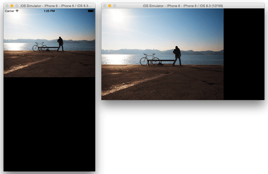Viewport: 268px width, 174px height.
Task: Tap the Wi-Fi icon in the iPhone status bar
Action: click(x=17, y=11)
